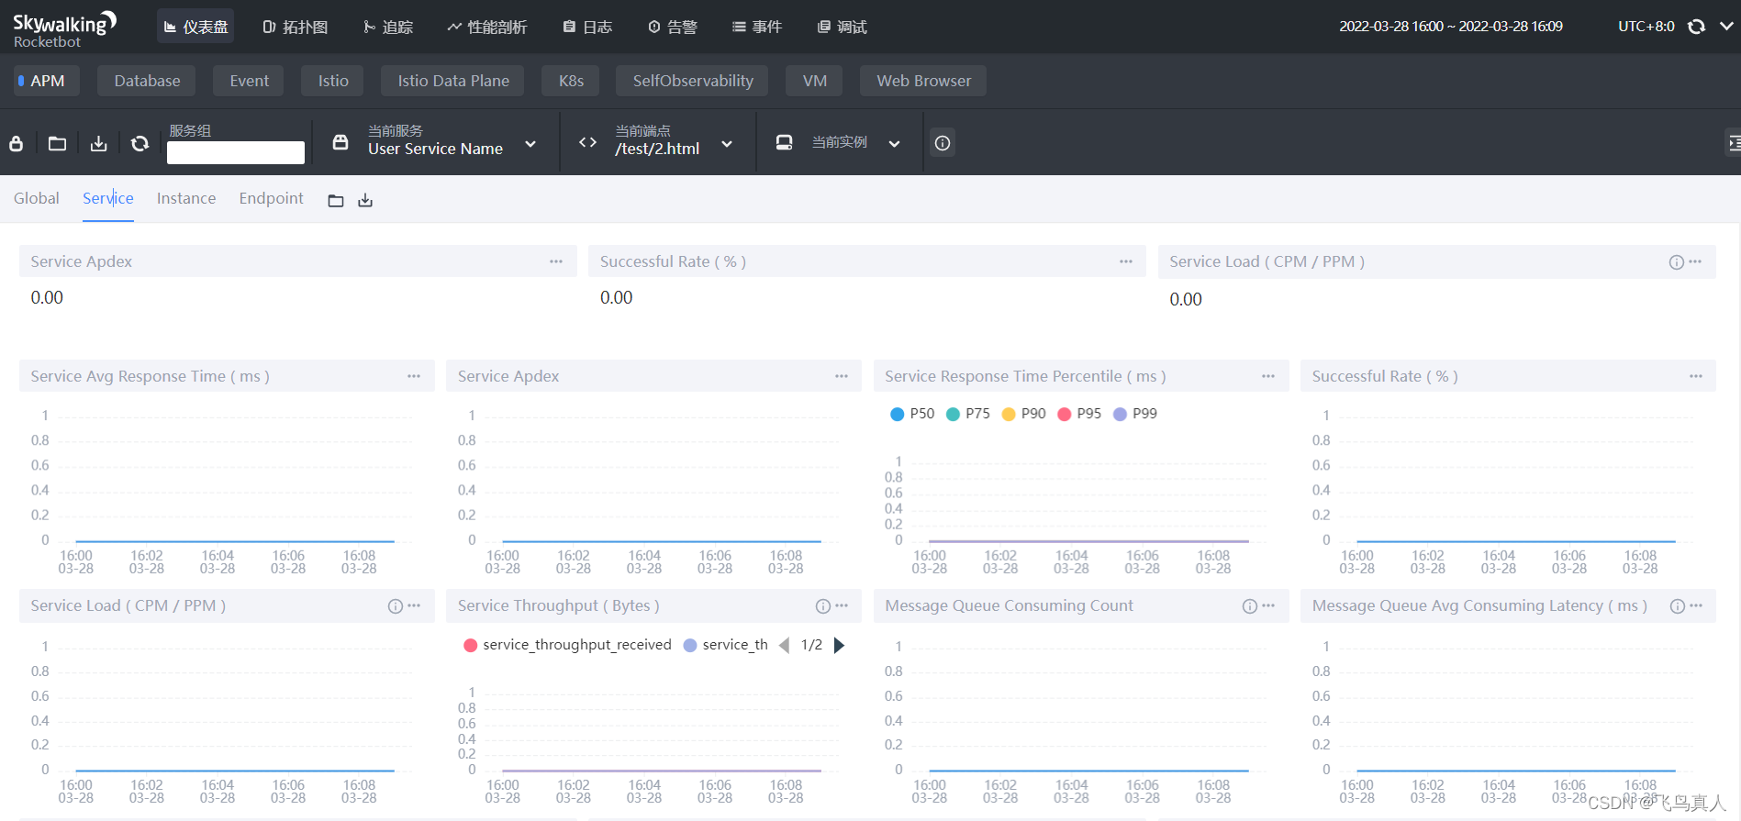Click the Skywalking Rocketbot logo
This screenshot has height=821, width=1741.
(64, 28)
